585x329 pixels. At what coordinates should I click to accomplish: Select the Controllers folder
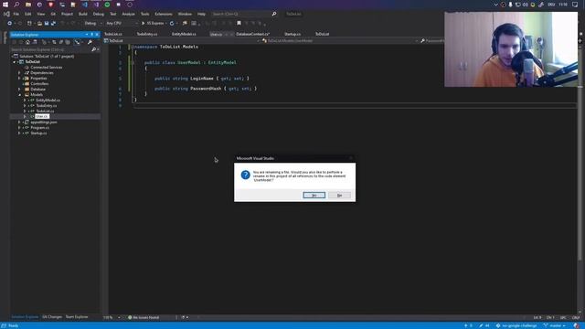(x=39, y=84)
